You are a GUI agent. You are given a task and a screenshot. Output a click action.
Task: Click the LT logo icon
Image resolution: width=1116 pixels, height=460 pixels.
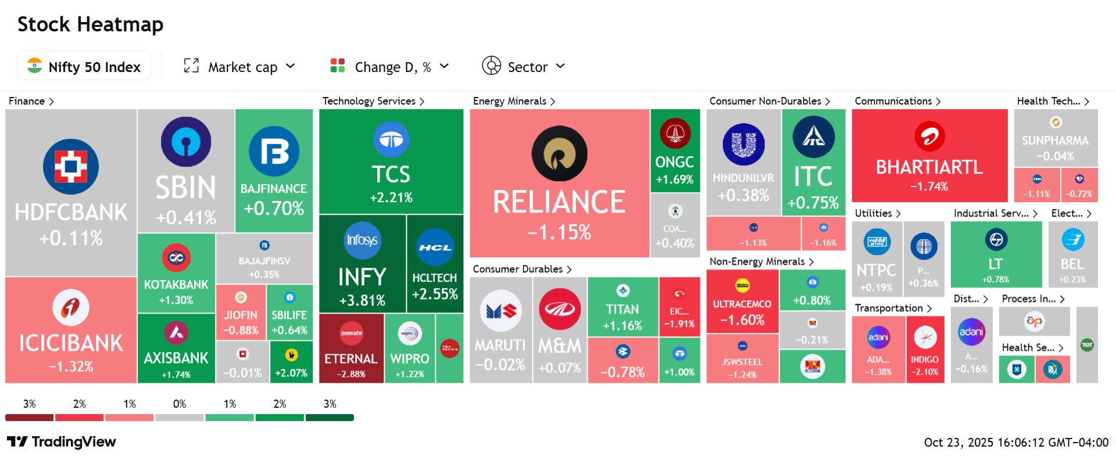996,239
